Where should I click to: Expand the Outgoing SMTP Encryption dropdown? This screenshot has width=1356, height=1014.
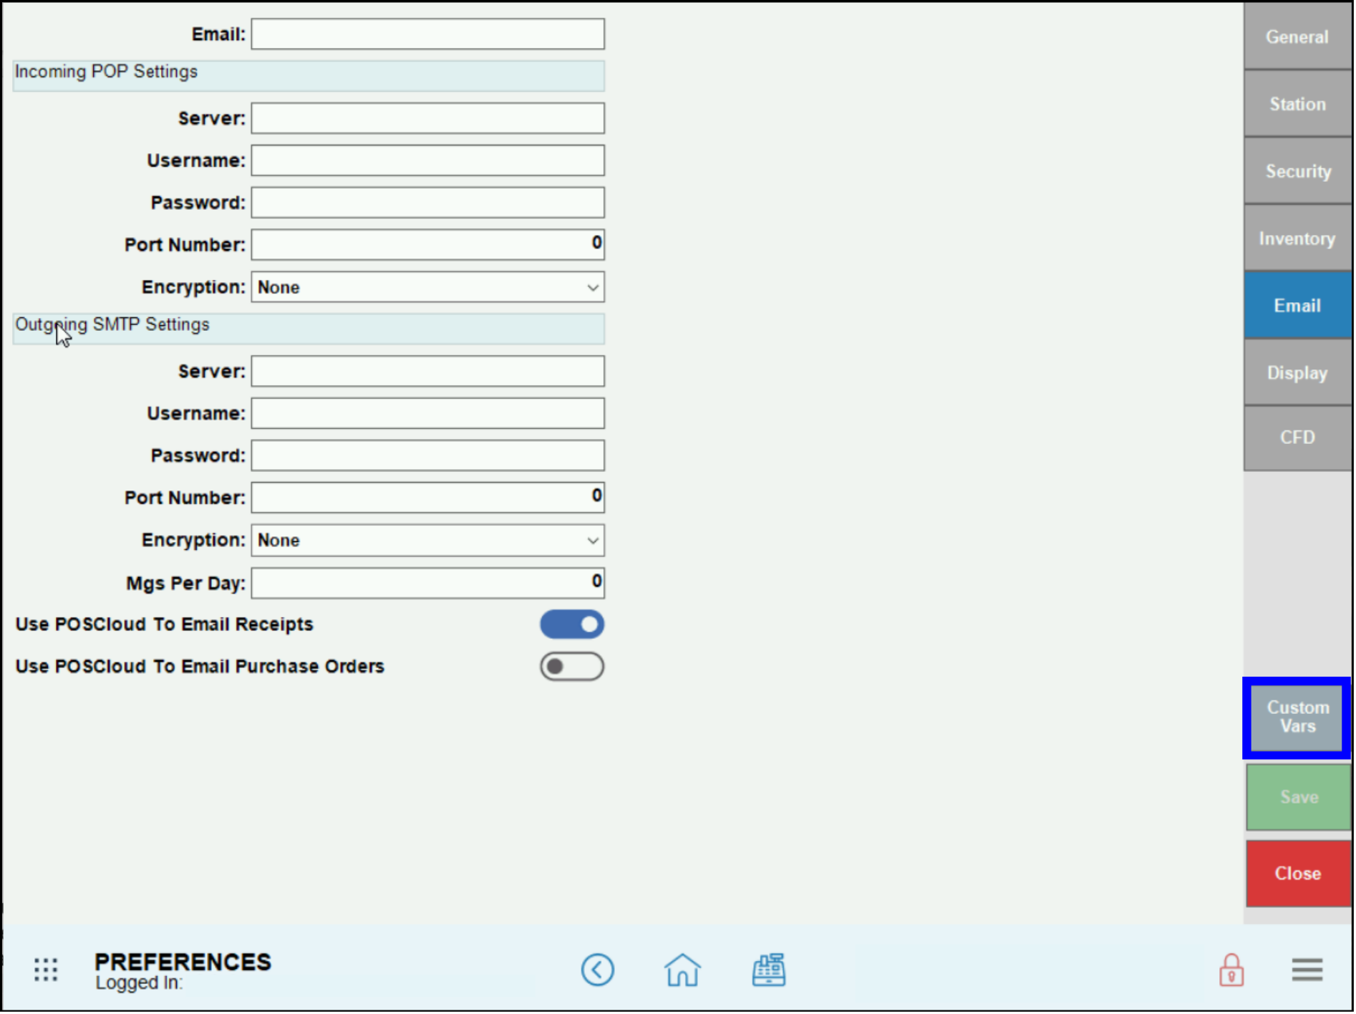pos(428,541)
